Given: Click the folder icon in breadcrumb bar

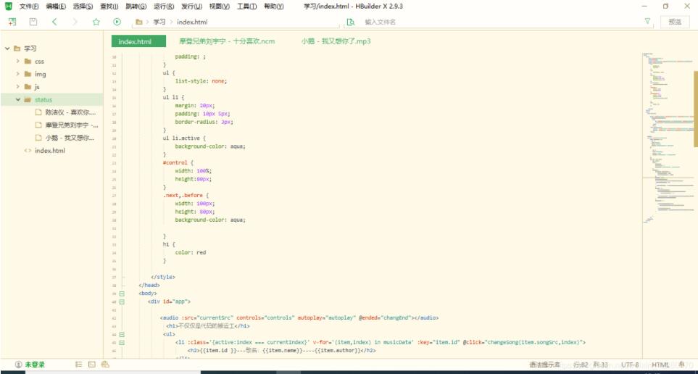Looking at the screenshot, I should tap(139, 22).
